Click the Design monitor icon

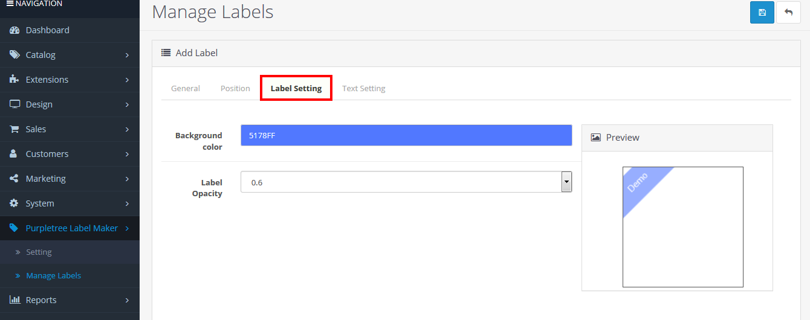[15, 104]
